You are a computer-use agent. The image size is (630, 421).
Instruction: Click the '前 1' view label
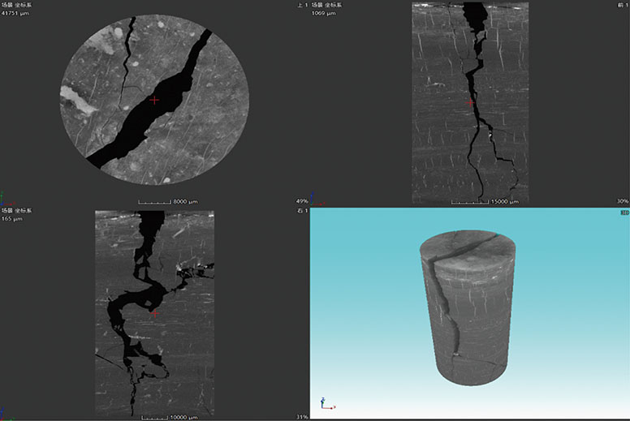(x=623, y=5)
